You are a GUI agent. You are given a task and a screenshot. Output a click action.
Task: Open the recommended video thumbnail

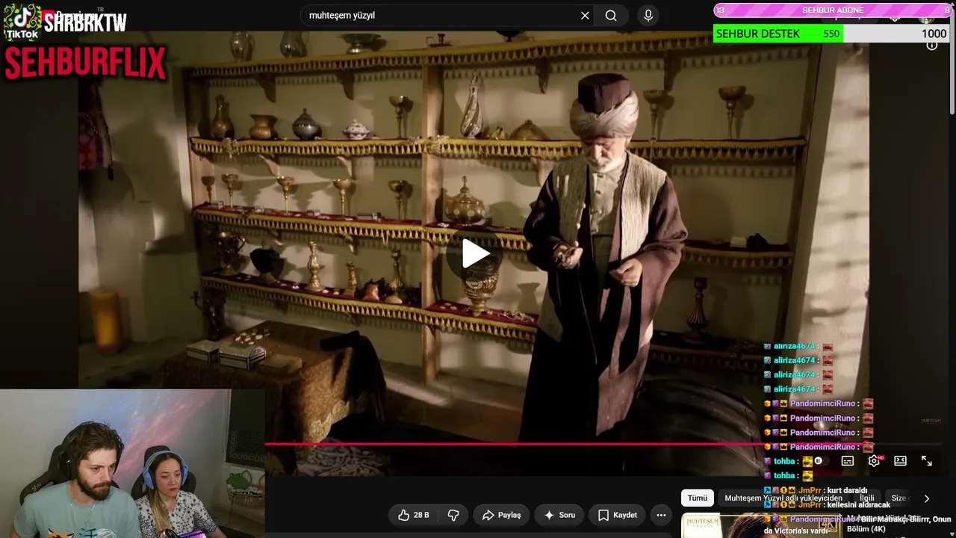(760, 526)
